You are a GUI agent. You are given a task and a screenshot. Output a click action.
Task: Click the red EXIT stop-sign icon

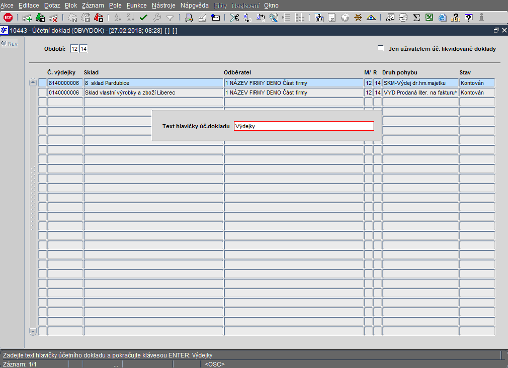coord(8,18)
